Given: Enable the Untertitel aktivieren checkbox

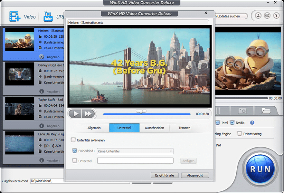Looking at the screenshot, I should click(x=73, y=140).
